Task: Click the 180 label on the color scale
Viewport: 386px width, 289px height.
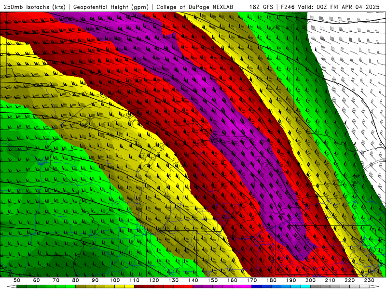Action: point(271,280)
